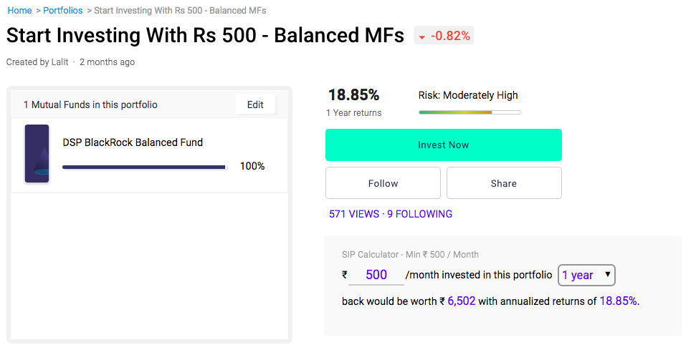The image size is (691, 350).
Task: Click the Moderately High risk meter bar
Action: [x=470, y=112]
